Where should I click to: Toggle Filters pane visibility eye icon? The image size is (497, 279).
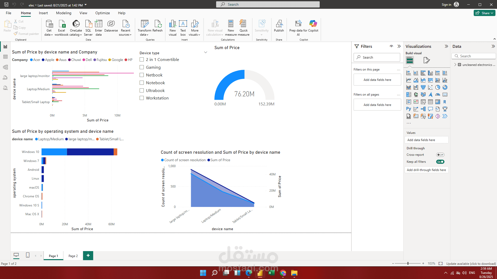(391, 46)
